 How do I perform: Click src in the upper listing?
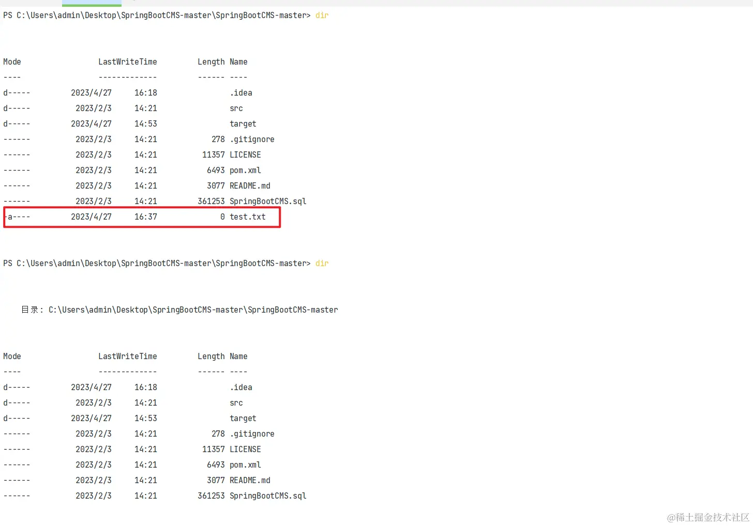236,109
